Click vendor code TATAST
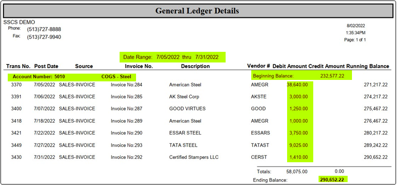 click(x=260, y=145)
